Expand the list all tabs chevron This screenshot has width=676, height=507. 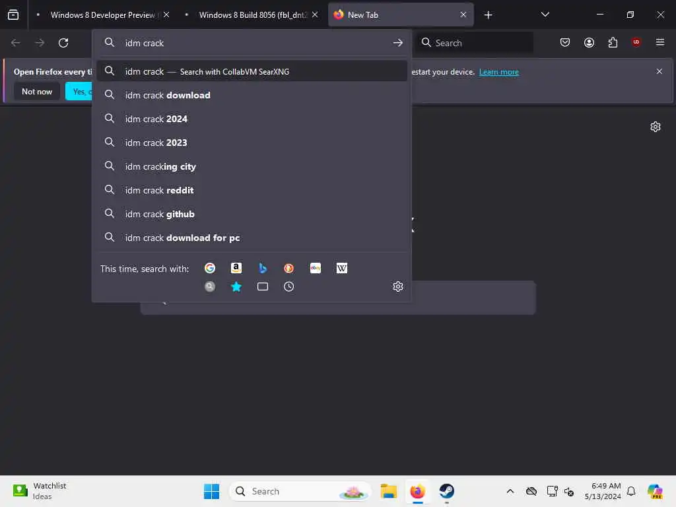[x=545, y=15]
